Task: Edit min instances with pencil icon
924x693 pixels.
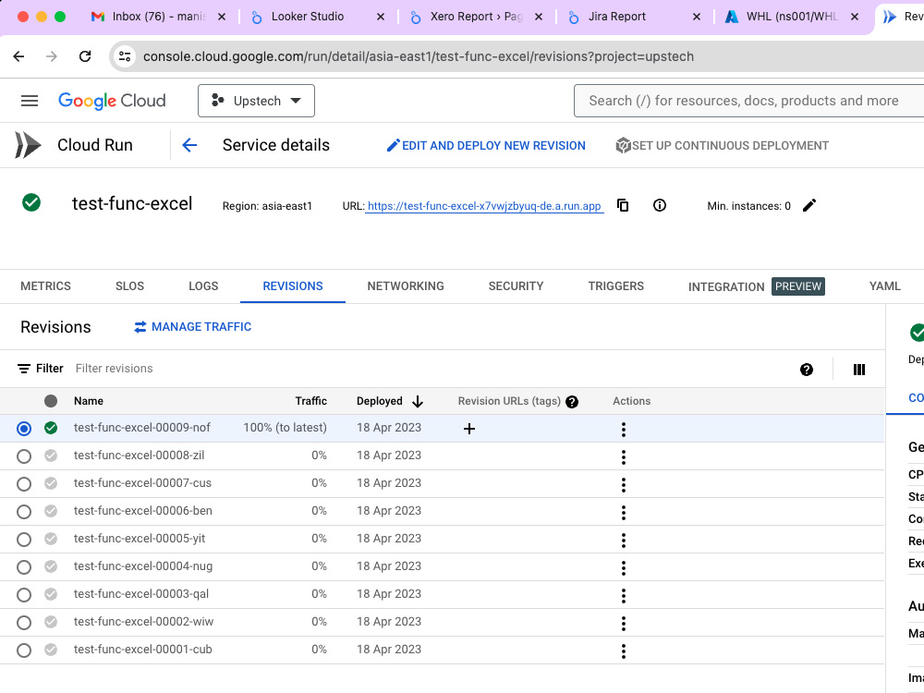Action: click(x=809, y=205)
